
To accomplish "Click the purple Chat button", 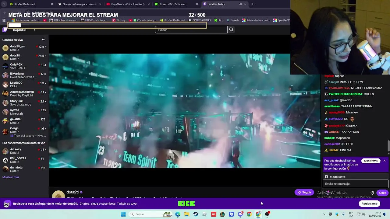I will [382, 193].
